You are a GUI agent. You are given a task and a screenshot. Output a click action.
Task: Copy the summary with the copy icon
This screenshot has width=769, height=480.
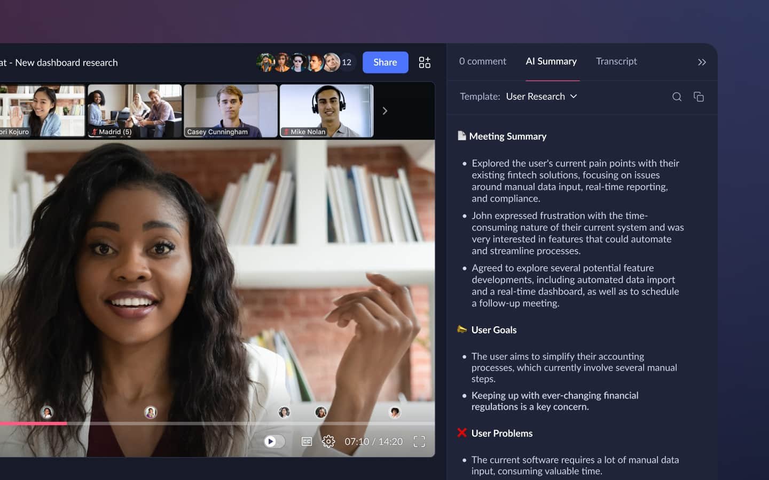(x=699, y=97)
